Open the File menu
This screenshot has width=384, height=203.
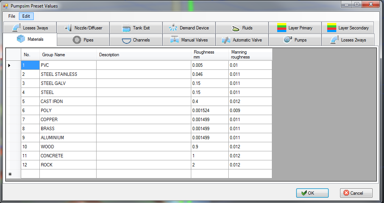coord(12,16)
